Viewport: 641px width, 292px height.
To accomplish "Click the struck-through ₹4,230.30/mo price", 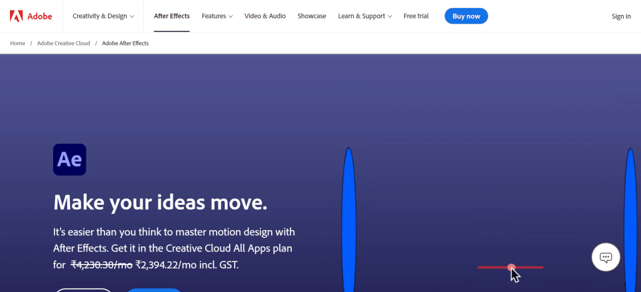I will coord(101,265).
